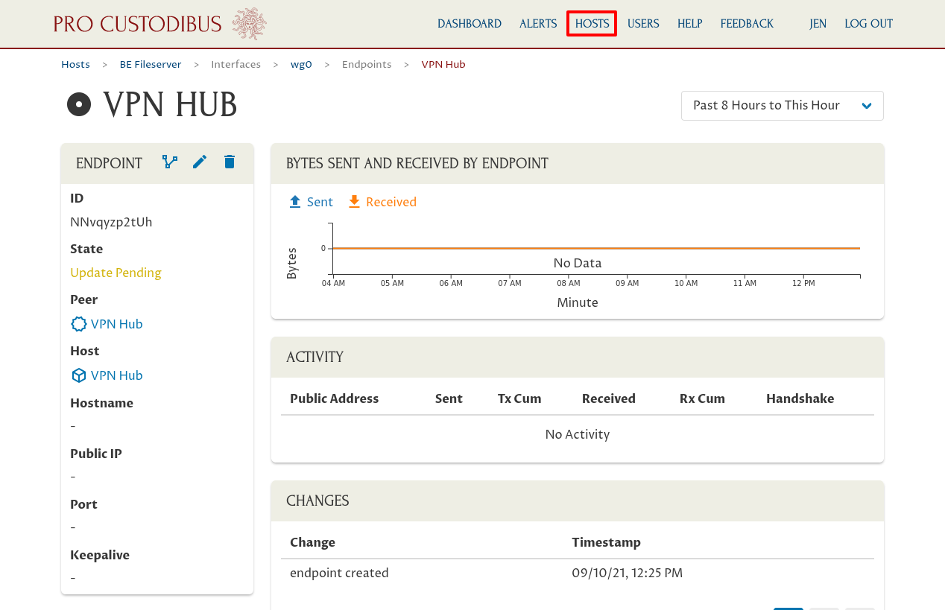
Task: Open the Dashboard menu item
Action: click(x=470, y=24)
